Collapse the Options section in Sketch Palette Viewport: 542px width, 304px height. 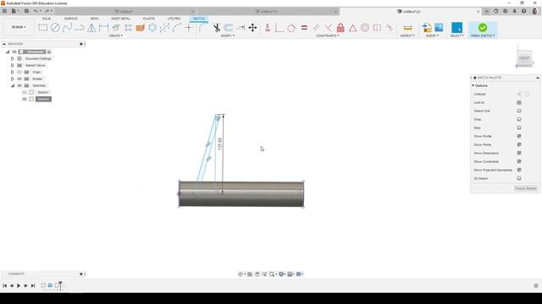click(473, 85)
